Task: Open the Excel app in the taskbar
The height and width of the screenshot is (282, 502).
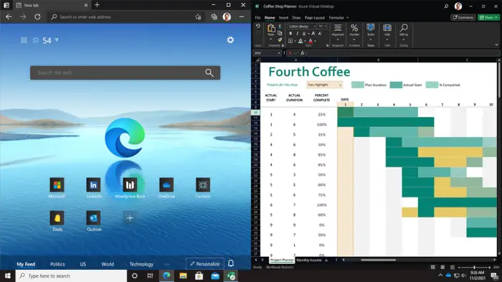Action: coord(231,276)
